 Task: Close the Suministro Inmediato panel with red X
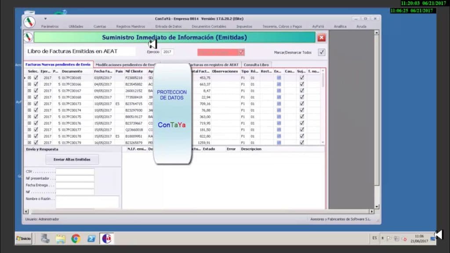click(x=321, y=38)
